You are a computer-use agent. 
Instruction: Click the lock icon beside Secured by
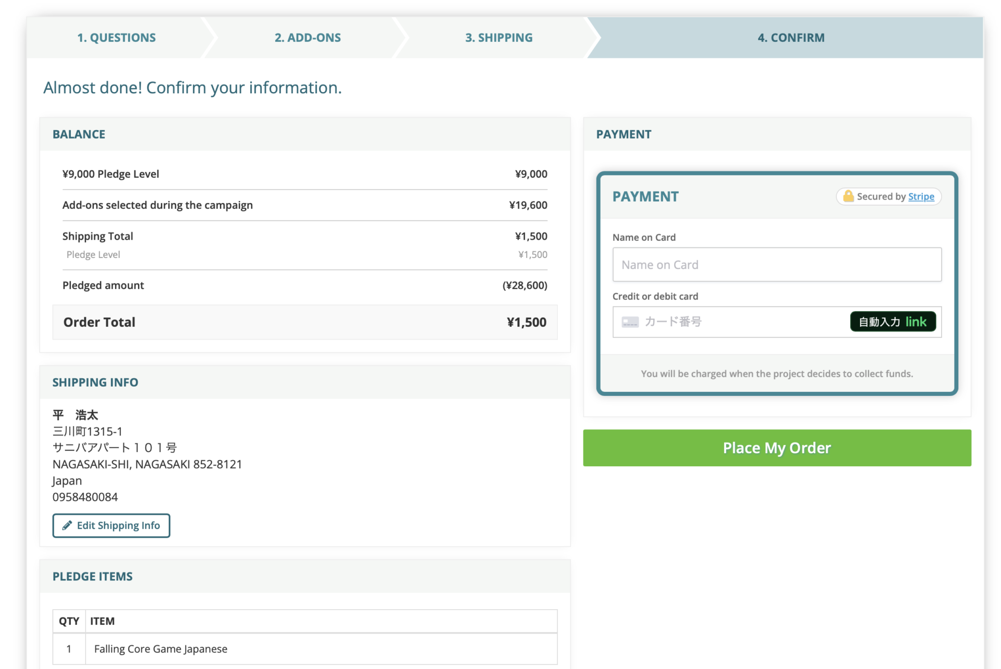pos(848,196)
